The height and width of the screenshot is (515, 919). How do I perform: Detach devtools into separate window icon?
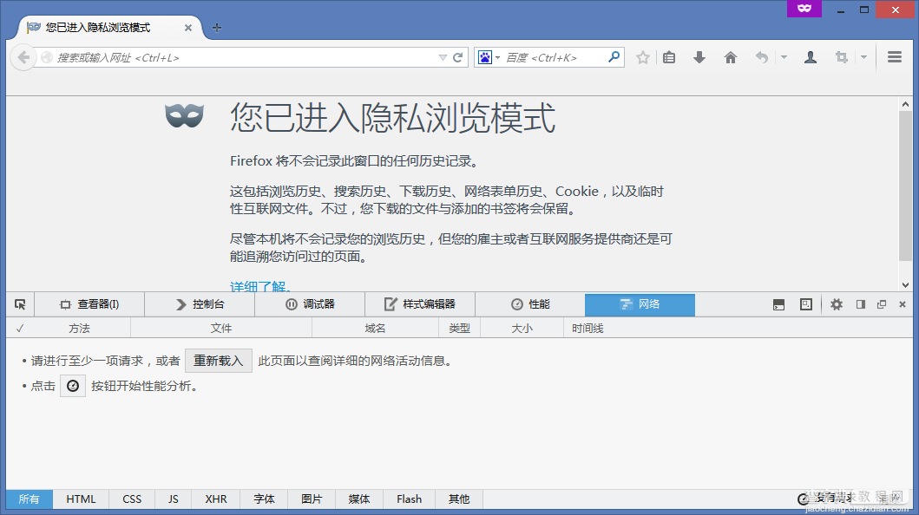(882, 304)
